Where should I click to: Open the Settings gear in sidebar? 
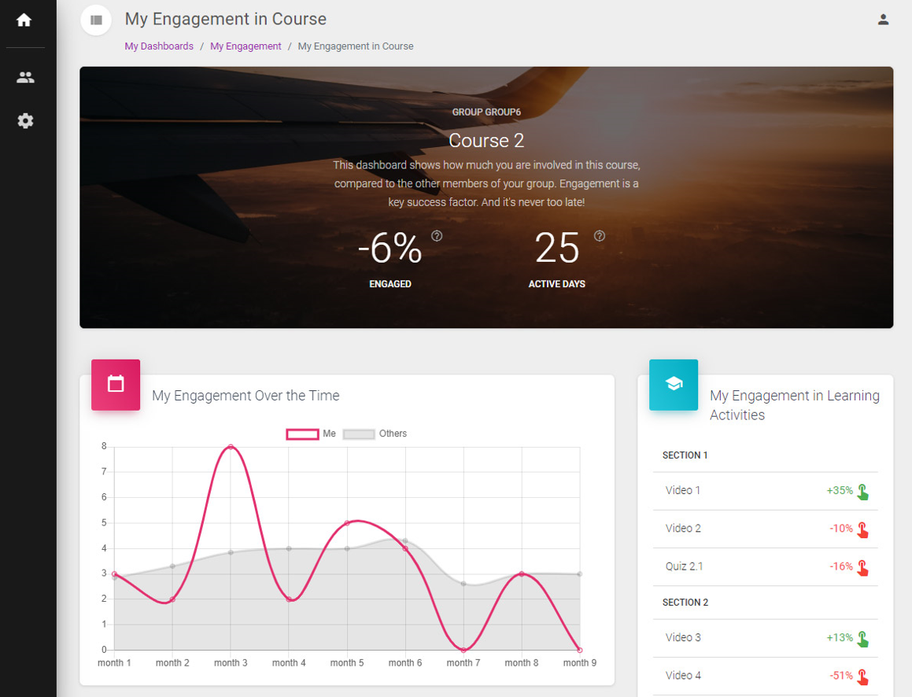point(25,120)
